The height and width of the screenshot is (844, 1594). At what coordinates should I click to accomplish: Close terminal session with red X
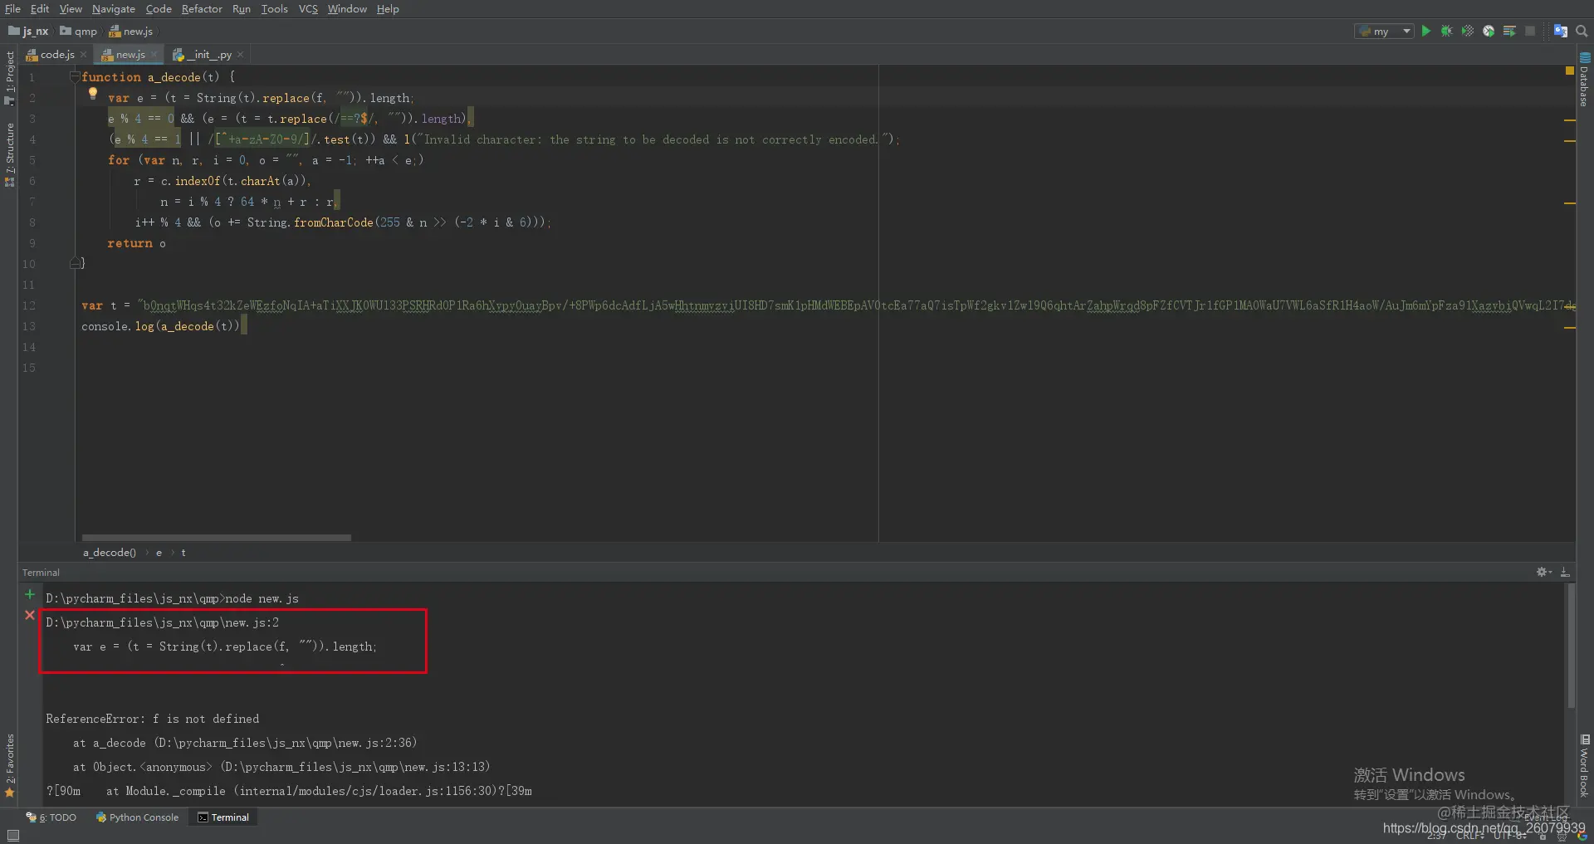click(30, 615)
